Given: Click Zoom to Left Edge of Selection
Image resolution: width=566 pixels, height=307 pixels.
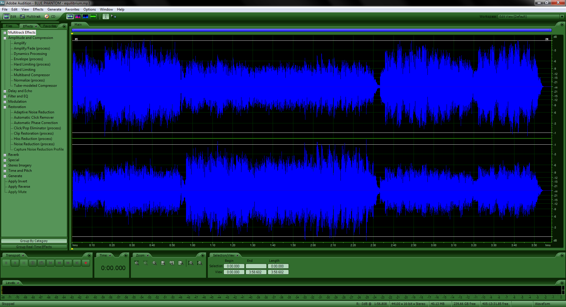Looking at the screenshot, I should 172,263.
